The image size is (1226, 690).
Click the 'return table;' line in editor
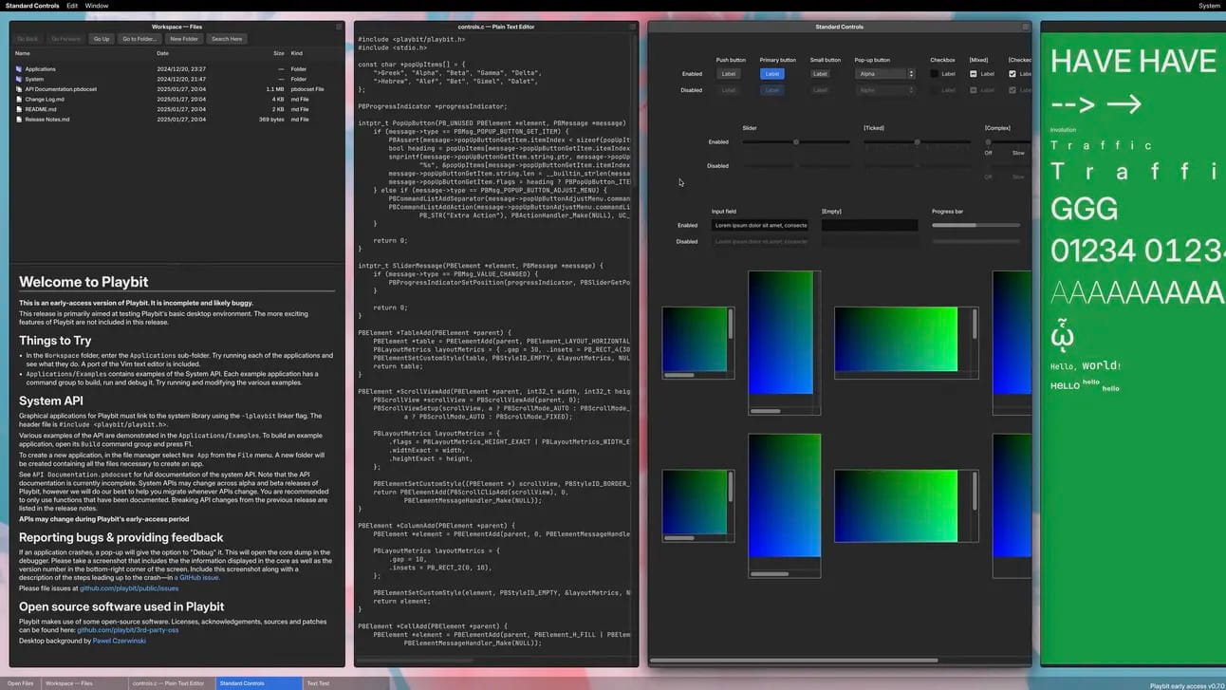(x=398, y=365)
